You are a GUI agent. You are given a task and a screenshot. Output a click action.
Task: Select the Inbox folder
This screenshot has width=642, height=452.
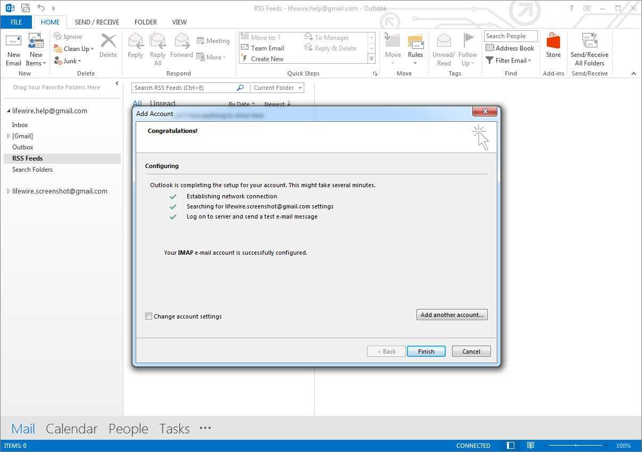pyautogui.click(x=20, y=125)
